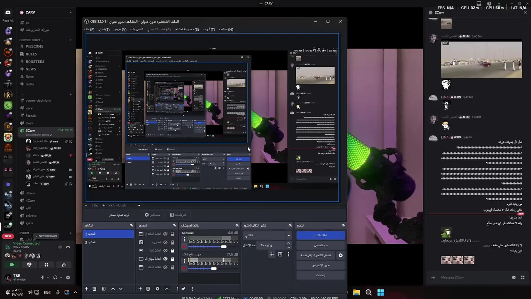Open Discord activities launcher button
Screen dimensions: 531x299
click(46, 265)
